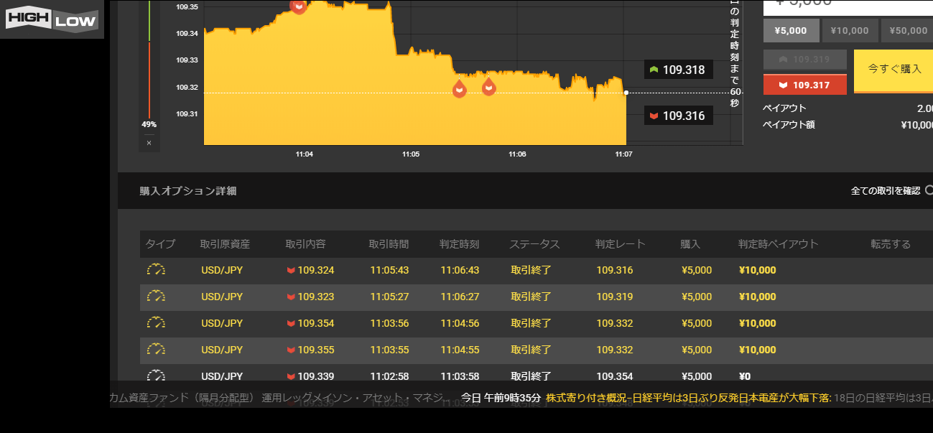Click the second Low marker before 11:06
Image resolution: width=933 pixels, height=433 pixels.
[488, 88]
